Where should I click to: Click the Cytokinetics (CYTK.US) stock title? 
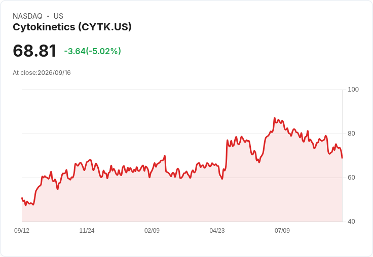pos(72,27)
